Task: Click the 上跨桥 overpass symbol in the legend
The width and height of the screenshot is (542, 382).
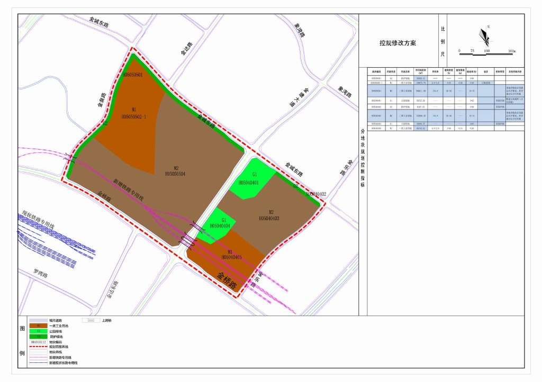Action: click(91, 321)
